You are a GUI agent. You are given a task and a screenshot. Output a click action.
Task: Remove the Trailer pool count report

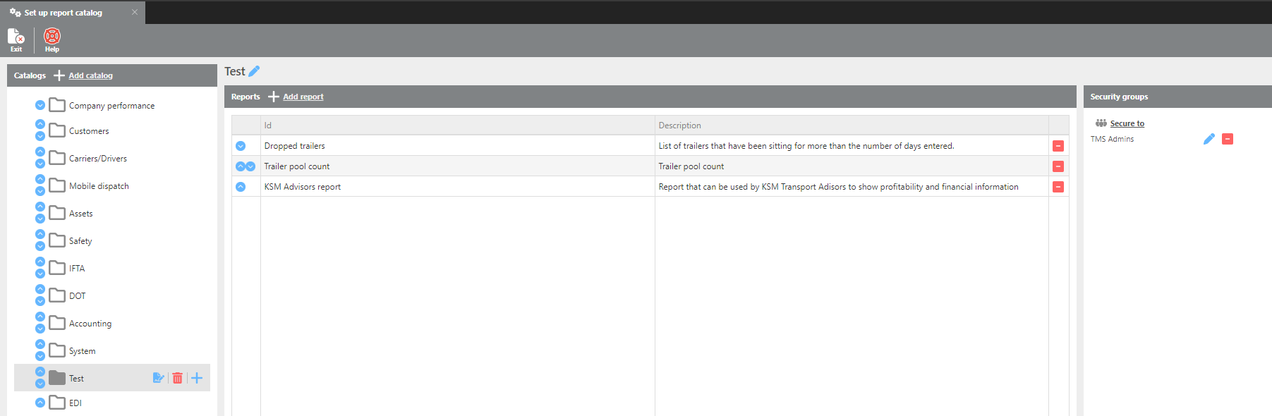coord(1058,166)
